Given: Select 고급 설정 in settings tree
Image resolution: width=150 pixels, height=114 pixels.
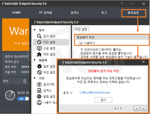Looking at the screenshot, I should click(49, 48).
